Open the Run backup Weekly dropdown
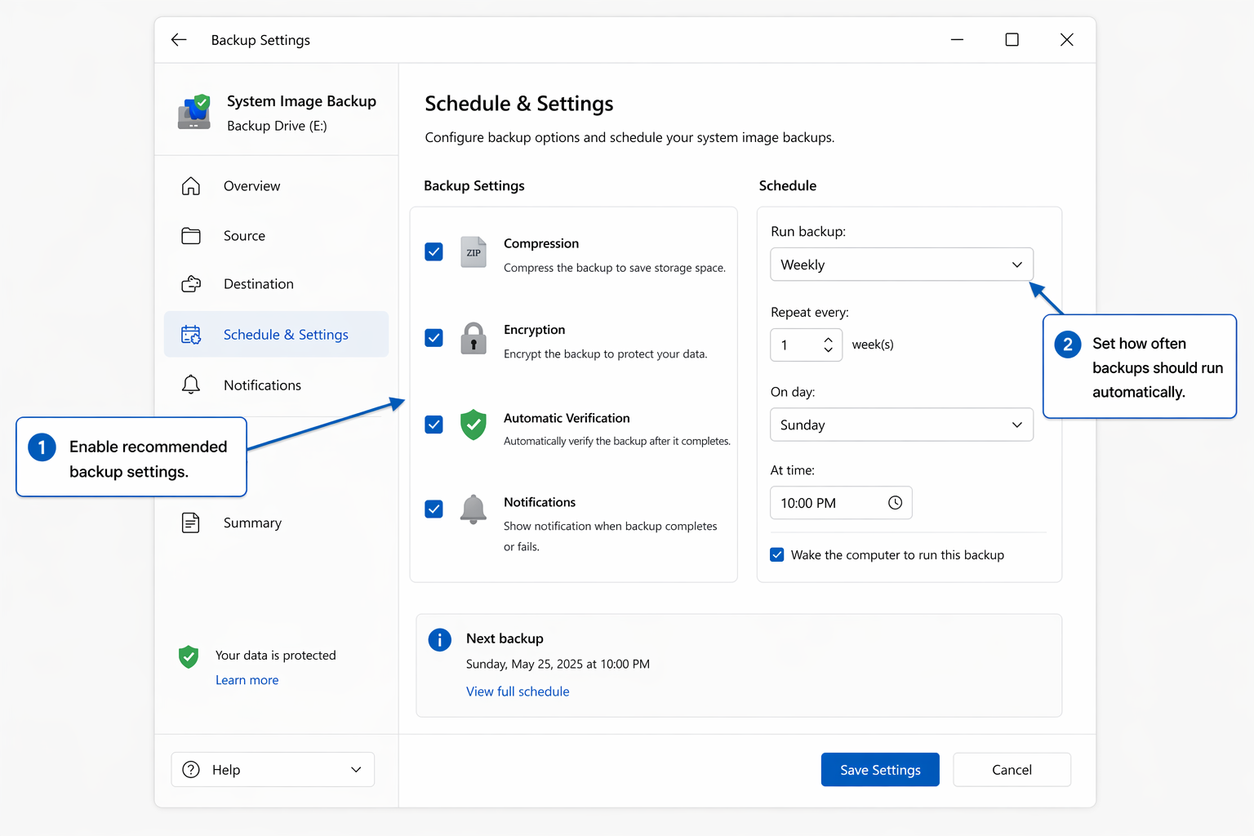 click(901, 265)
